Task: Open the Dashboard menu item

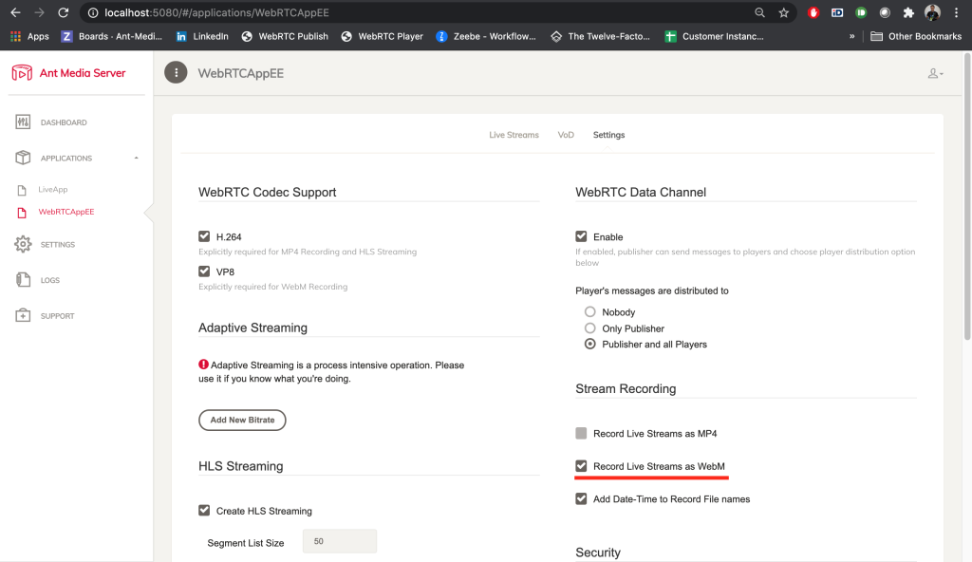Action: 64,122
